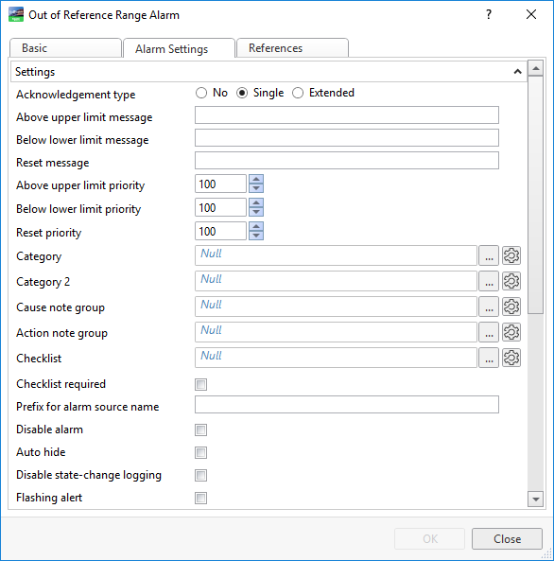Browse Checklist with ellipsis button

[x=489, y=358]
